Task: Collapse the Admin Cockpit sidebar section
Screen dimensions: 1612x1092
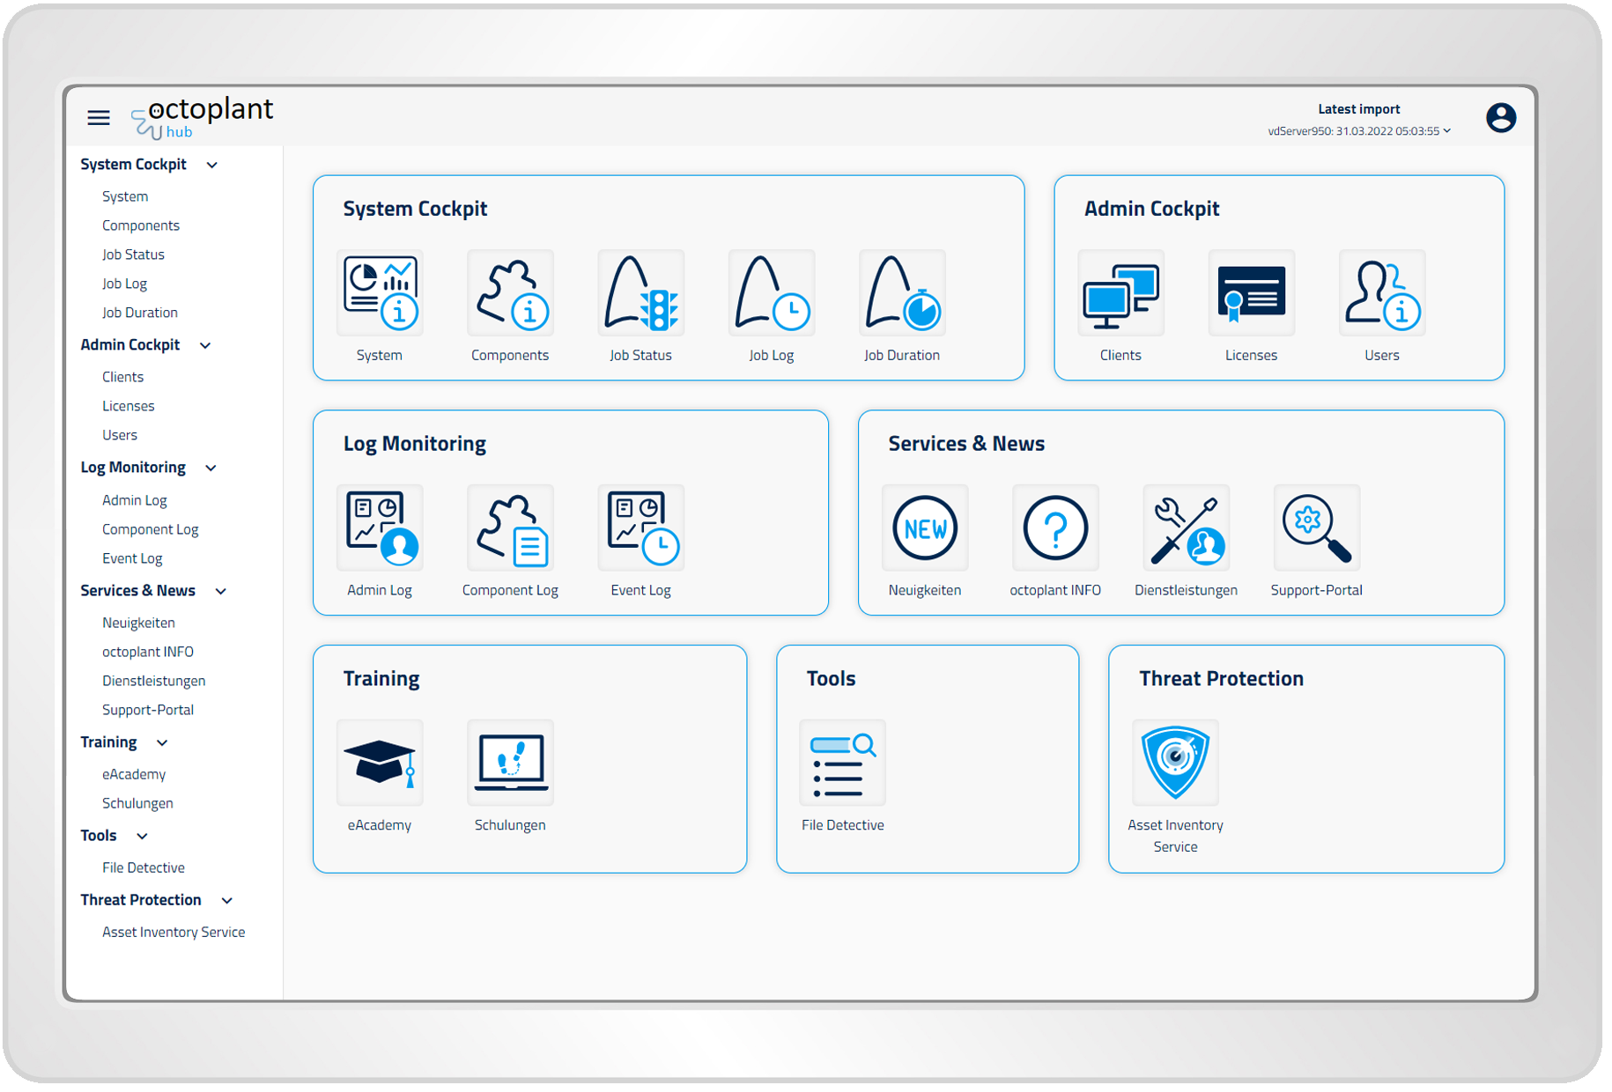Action: click(x=205, y=345)
